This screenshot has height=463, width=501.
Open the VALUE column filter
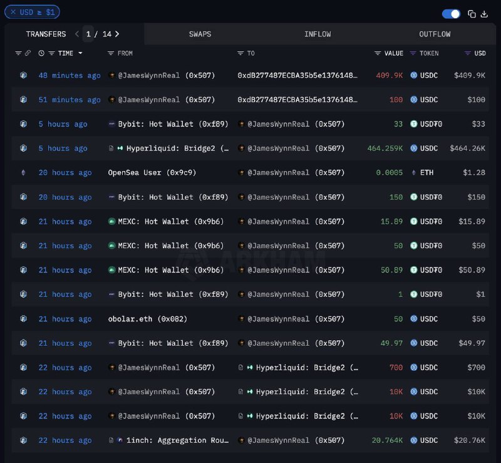coord(378,53)
